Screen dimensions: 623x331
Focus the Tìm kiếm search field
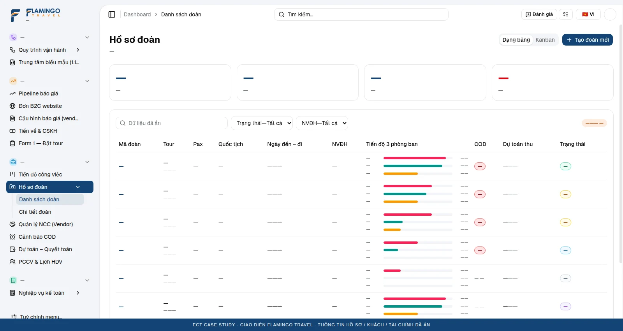click(361, 14)
